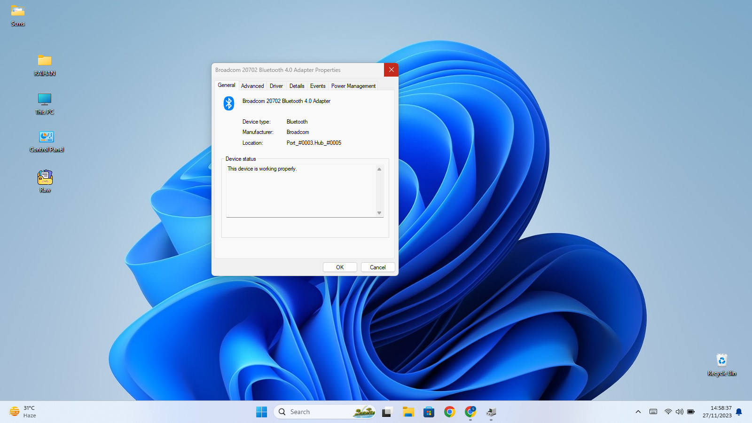Open File Explorer from the taskbar
This screenshot has height=423, width=752.
tap(408, 412)
